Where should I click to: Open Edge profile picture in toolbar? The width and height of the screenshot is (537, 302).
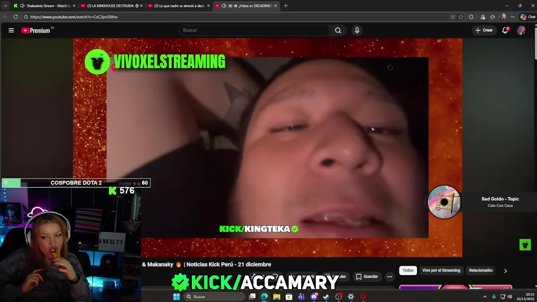[x=503, y=17]
